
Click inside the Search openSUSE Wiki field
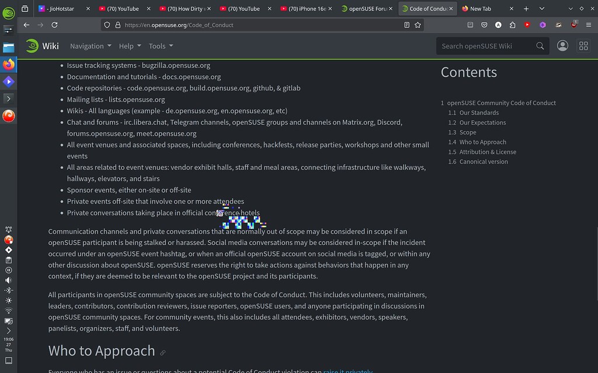(485, 45)
